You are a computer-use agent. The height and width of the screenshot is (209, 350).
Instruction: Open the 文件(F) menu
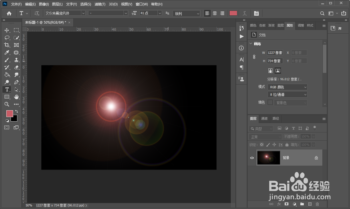(x=16, y=4)
